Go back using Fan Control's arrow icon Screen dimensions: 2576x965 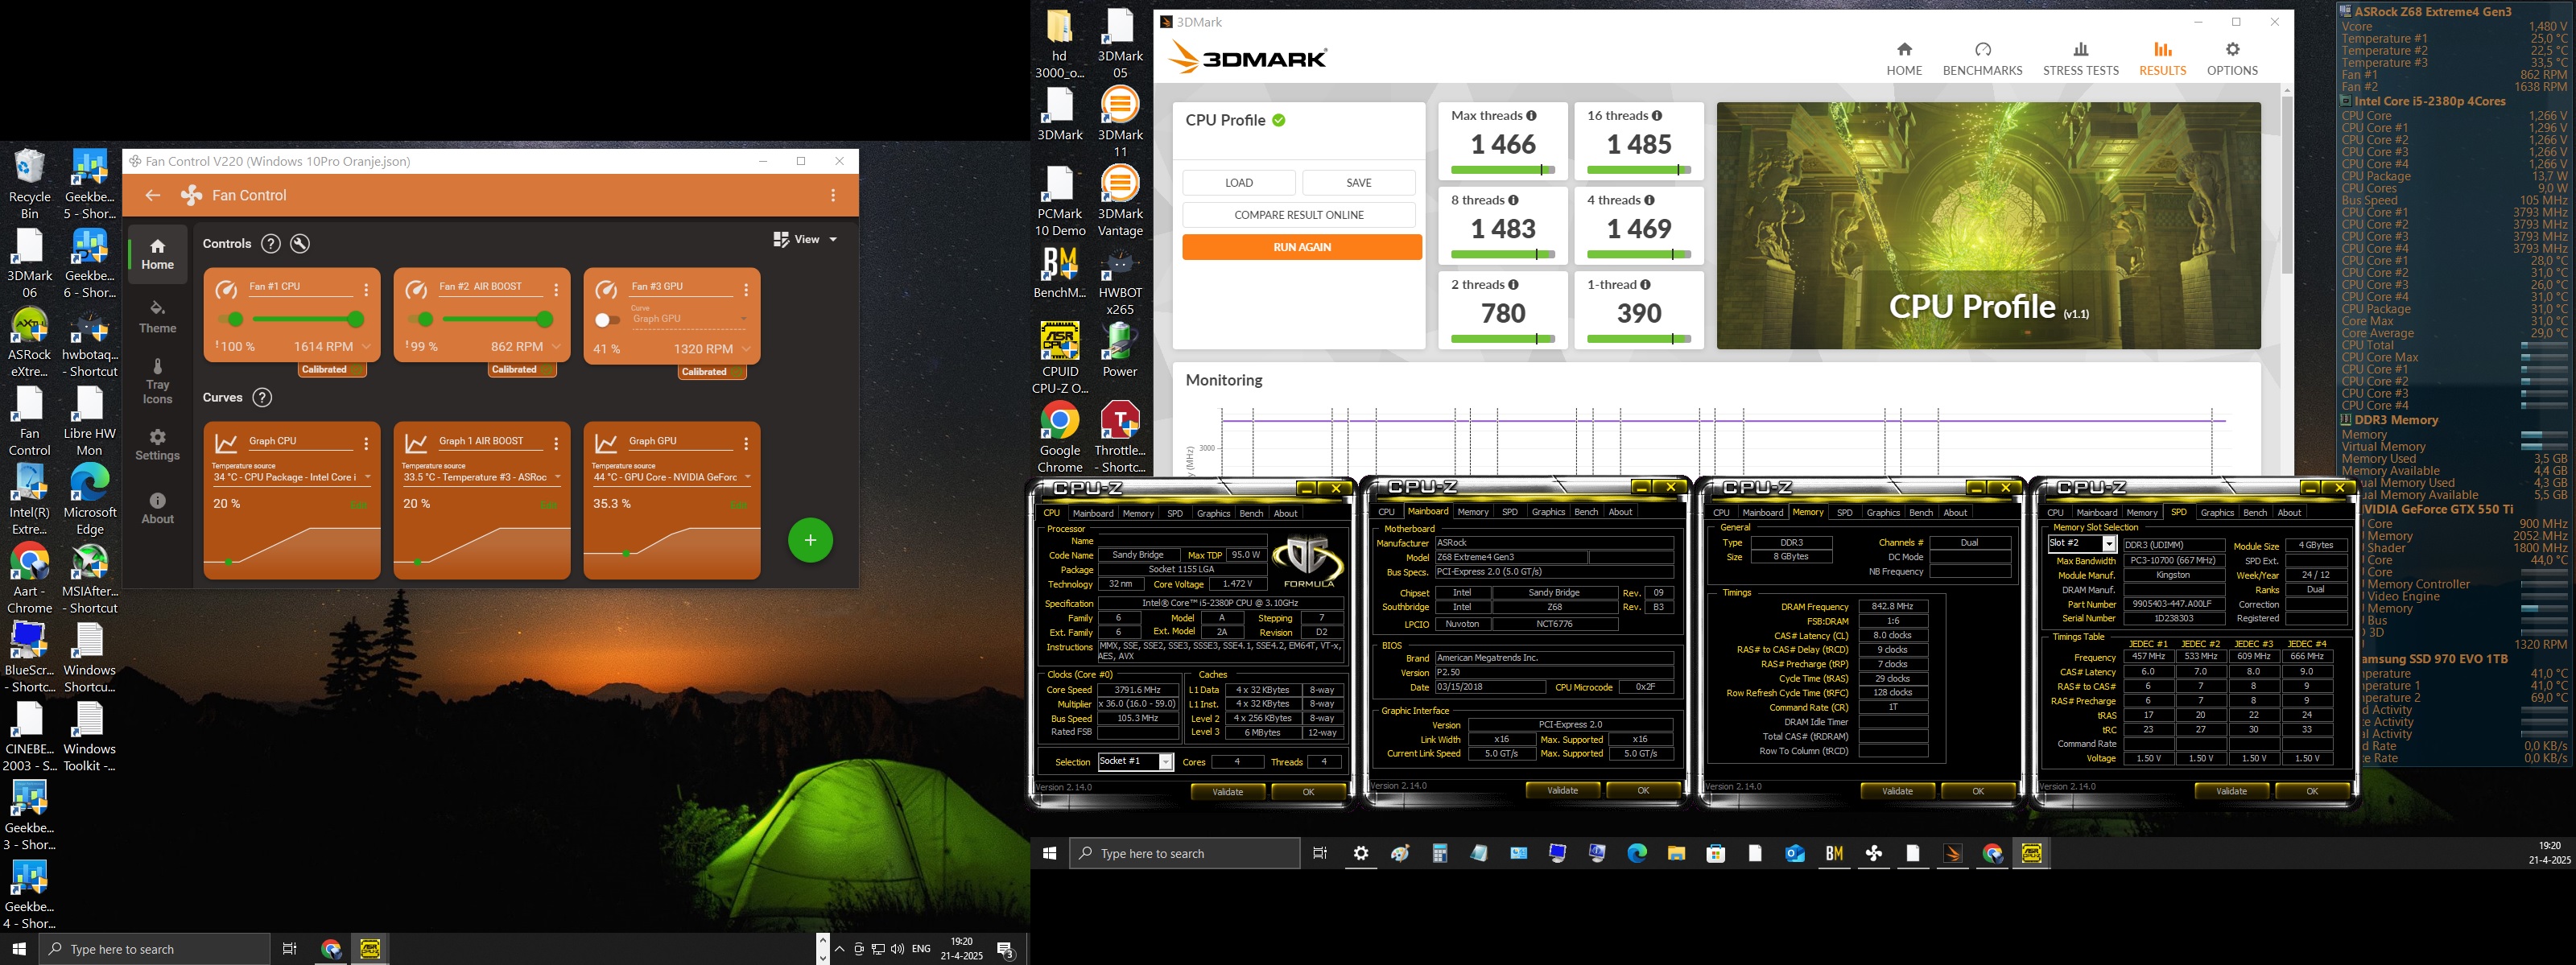[153, 195]
